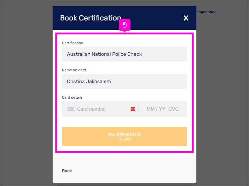This screenshot has height=186, width=249.
Task: Click the Card details label
Action: [x=72, y=97]
